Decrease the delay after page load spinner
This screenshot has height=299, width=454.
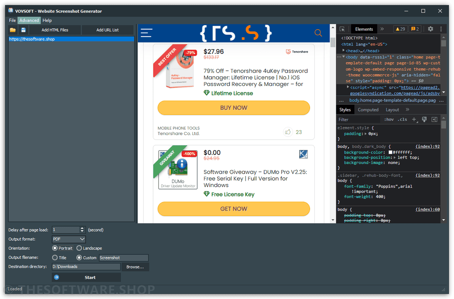[82, 231]
